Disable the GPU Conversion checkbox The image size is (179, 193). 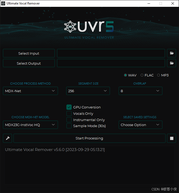coord(69,107)
